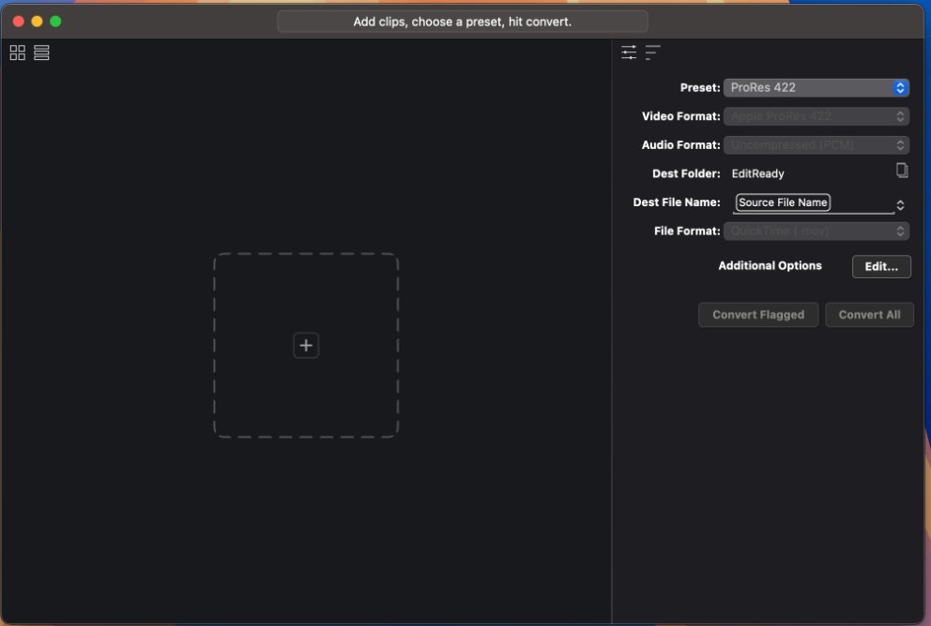Click the EditReady destination folder name
The image size is (931, 626).
(x=757, y=173)
